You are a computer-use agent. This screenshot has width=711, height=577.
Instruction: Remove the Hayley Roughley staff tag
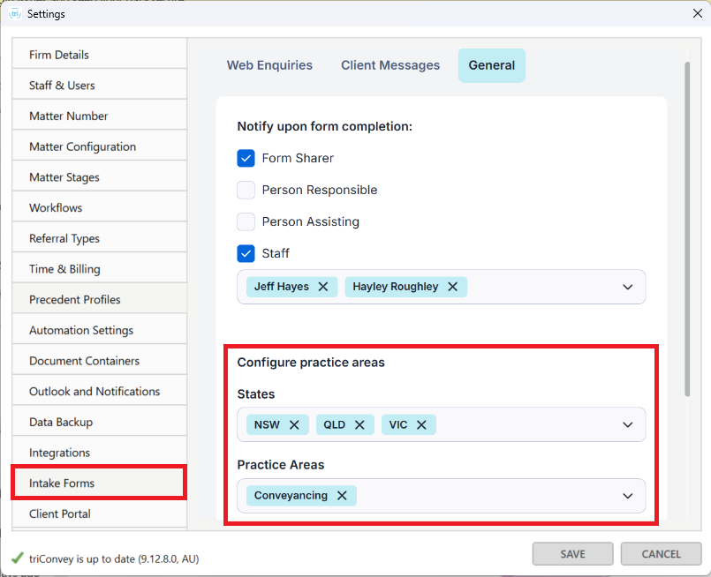click(452, 287)
